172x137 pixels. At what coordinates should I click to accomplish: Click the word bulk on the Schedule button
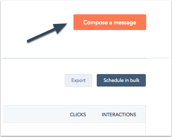[135, 80]
